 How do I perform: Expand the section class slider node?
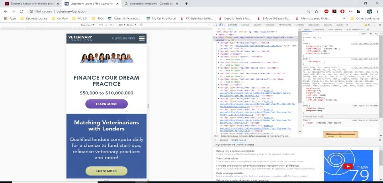coord(219,57)
